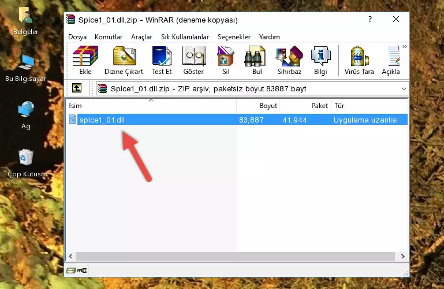Viewport: 444px width, 289px height.
Task: Open the Göster viewer icon
Action: click(193, 60)
